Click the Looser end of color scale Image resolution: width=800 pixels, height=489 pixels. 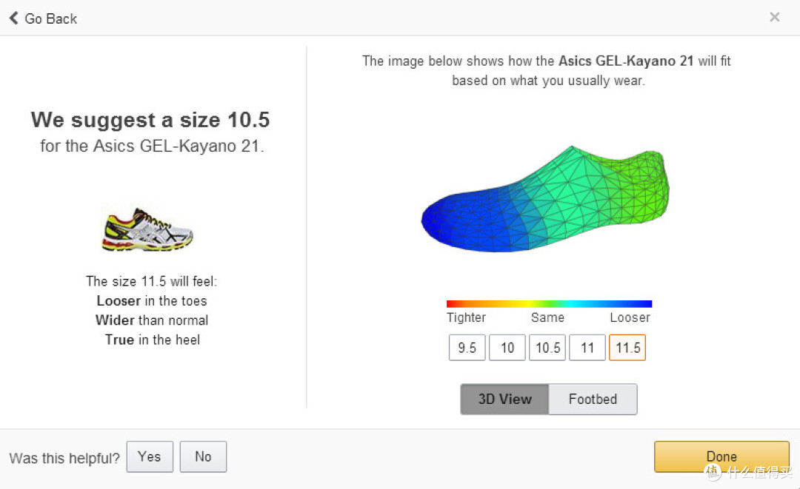click(x=630, y=317)
